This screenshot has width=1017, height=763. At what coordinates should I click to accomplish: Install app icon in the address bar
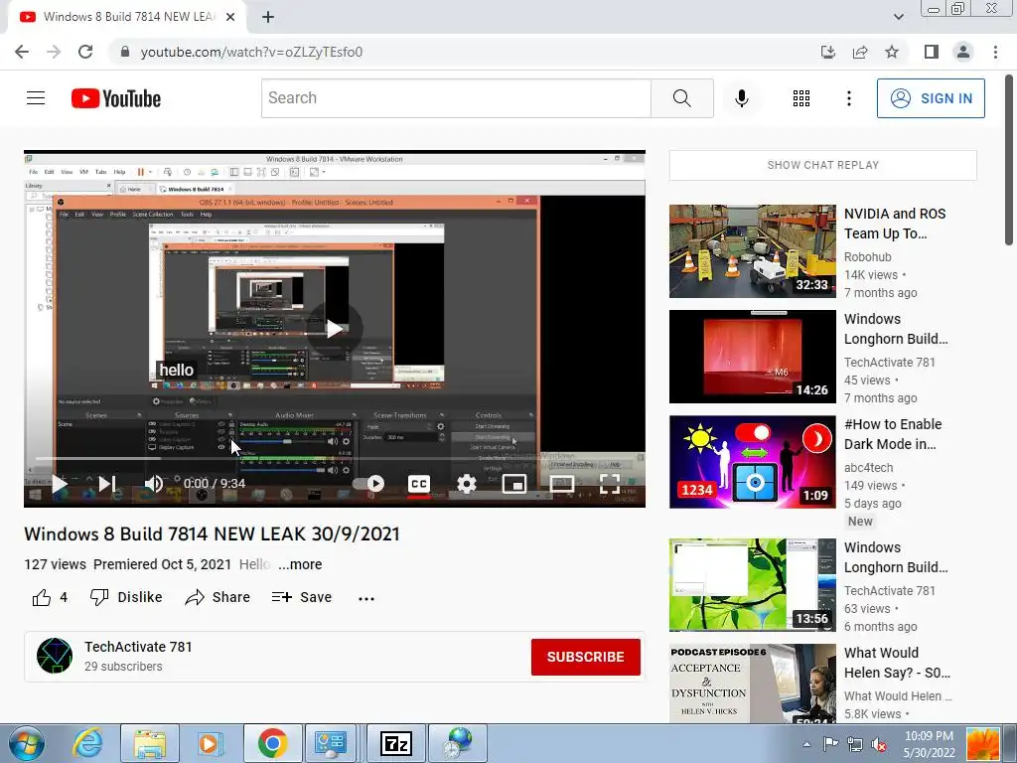(x=827, y=52)
